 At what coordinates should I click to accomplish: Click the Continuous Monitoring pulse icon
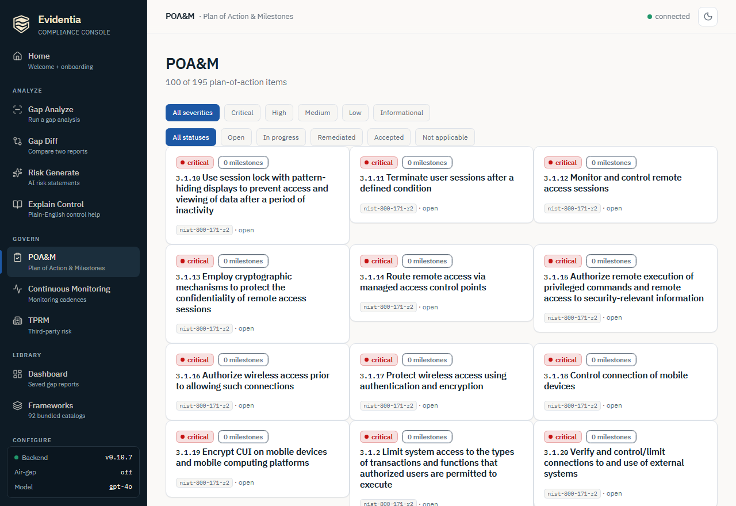click(x=18, y=289)
